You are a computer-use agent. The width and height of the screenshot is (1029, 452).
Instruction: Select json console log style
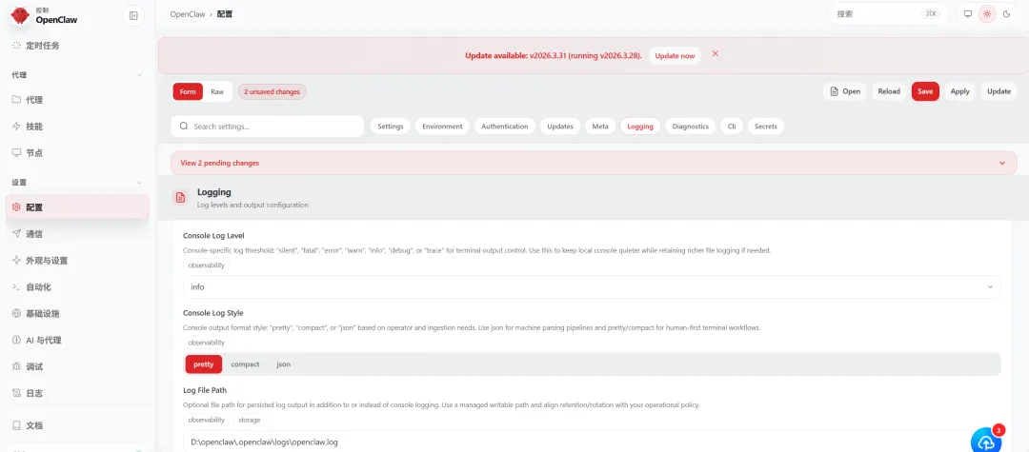[x=284, y=364]
